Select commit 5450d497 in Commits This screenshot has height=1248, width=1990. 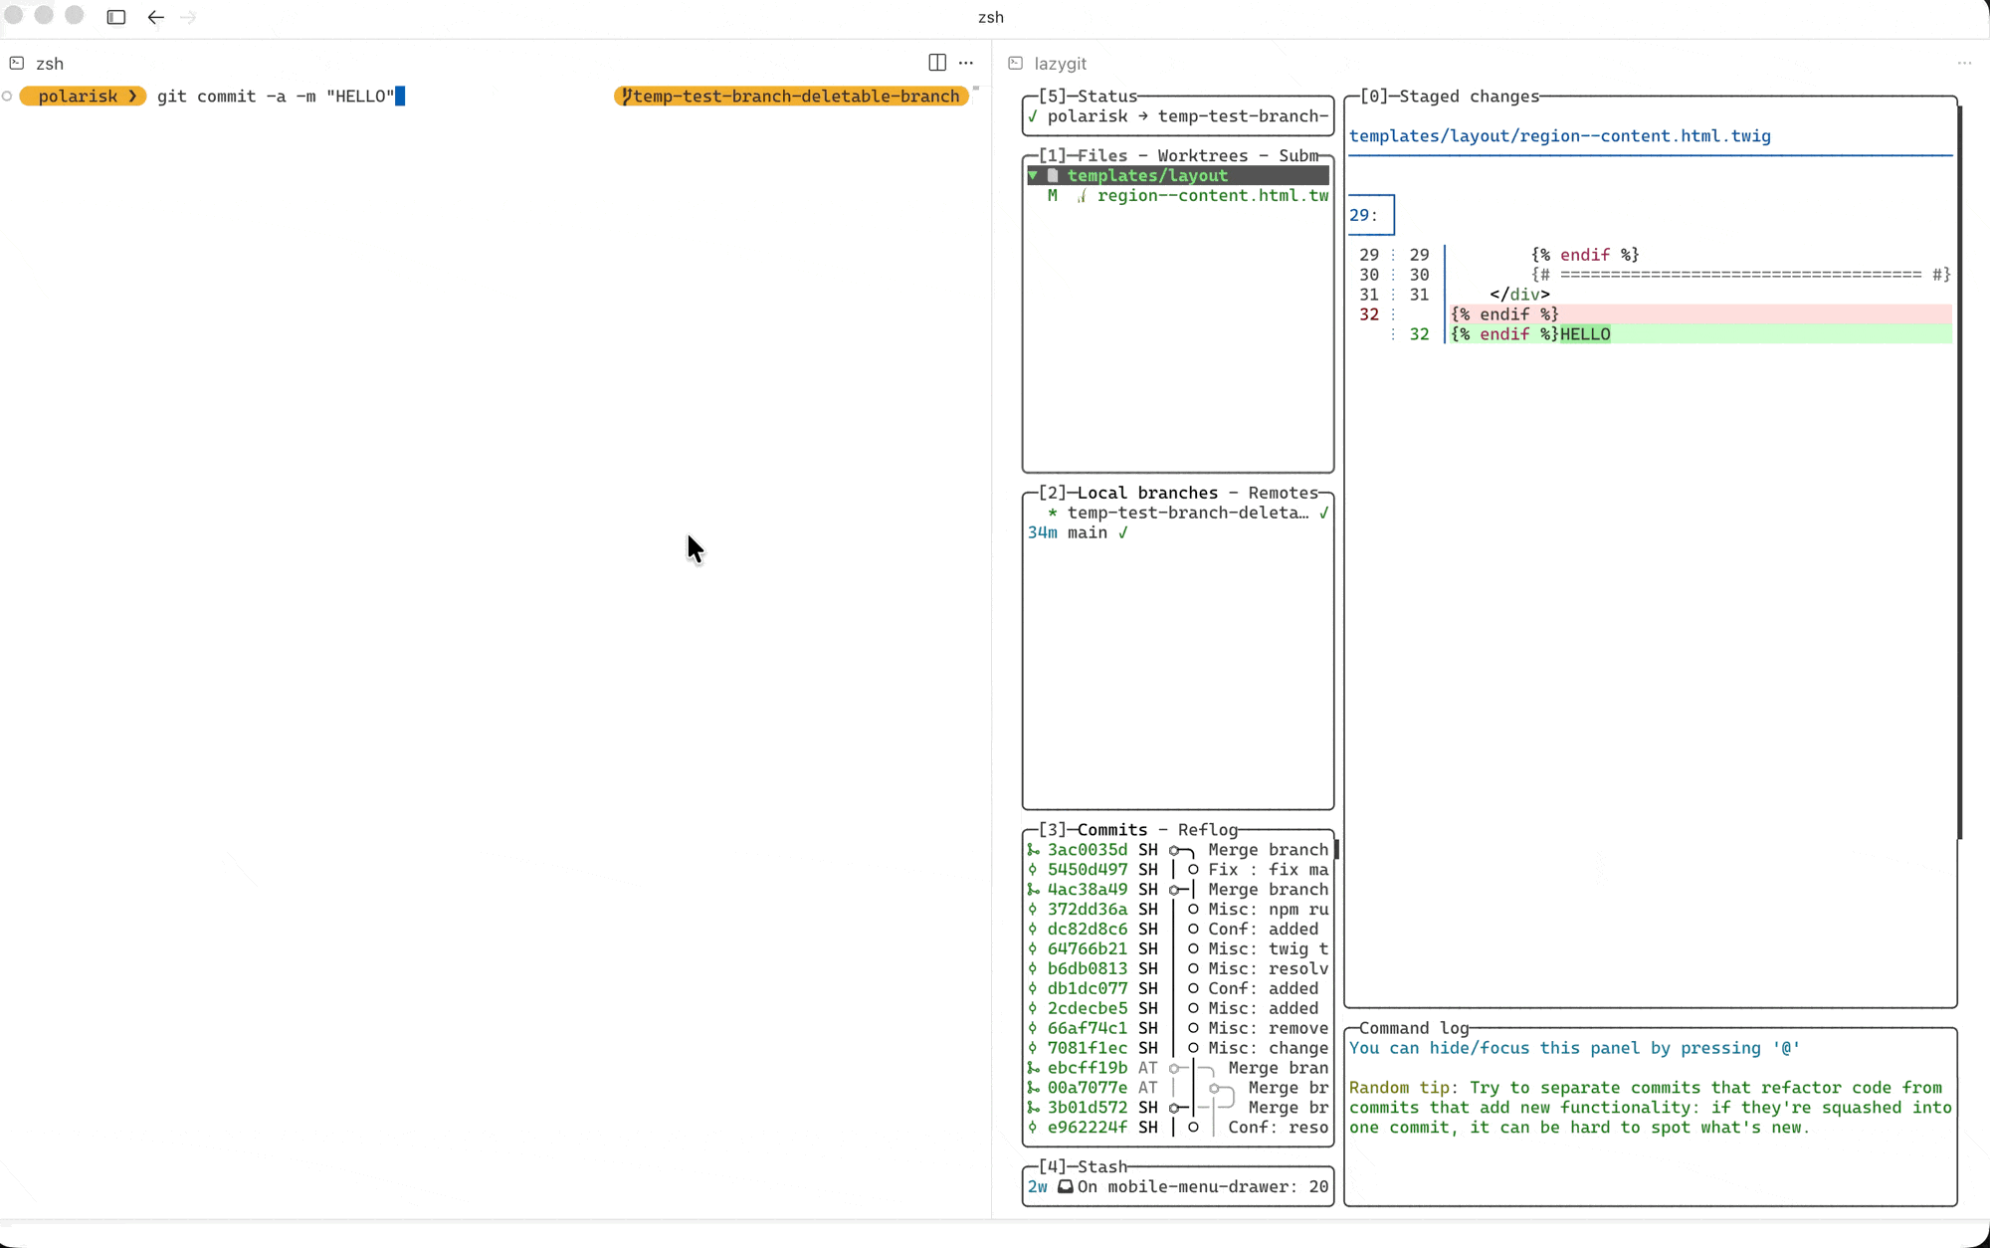coord(1087,870)
